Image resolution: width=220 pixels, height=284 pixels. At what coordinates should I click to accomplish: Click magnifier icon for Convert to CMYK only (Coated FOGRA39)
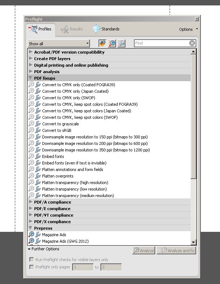coord(31,85)
